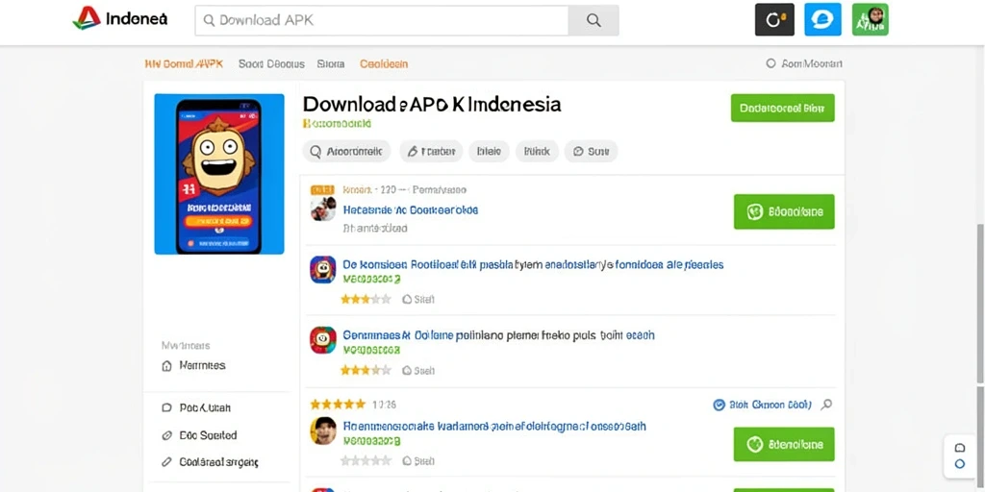Open the Genmmaes A Ooileine result link
Image resolution: width=985 pixels, height=492 pixels.
click(x=499, y=335)
